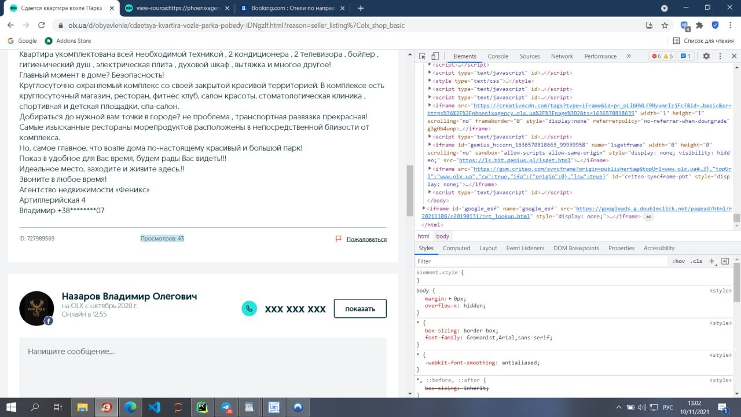
Task: Expand the style type text/css node
Action: tap(430, 81)
